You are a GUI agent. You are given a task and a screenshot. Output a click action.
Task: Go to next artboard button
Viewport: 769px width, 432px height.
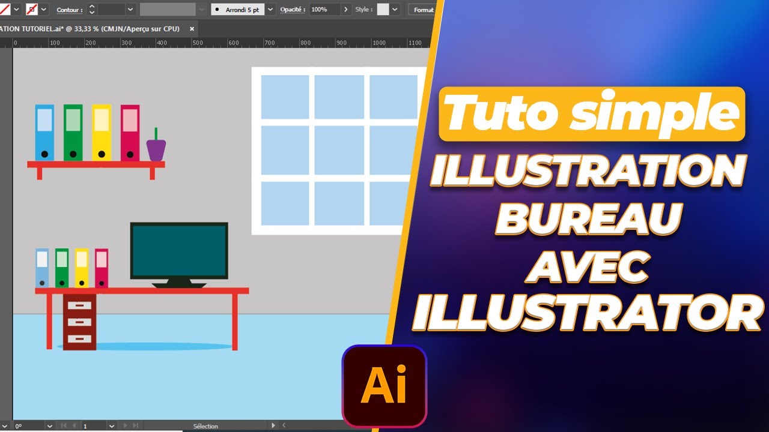(126, 425)
